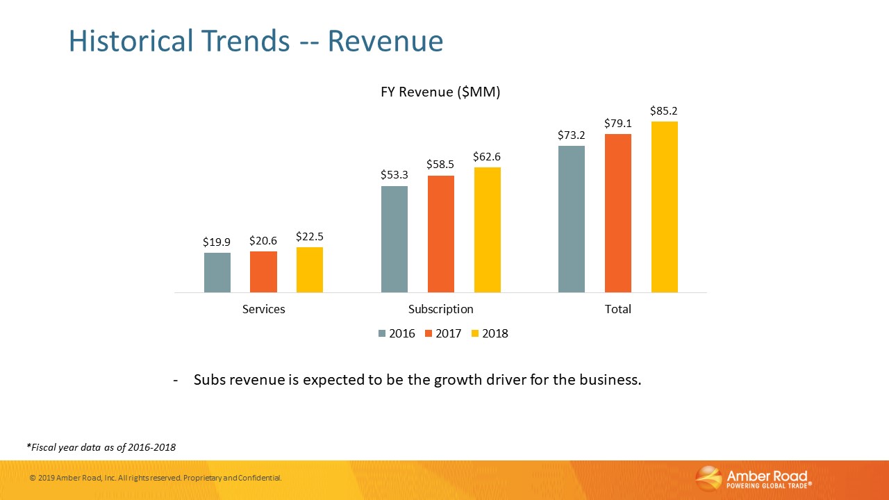The height and width of the screenshot is (500, 889).
Task: Click the $85.2 data label
Action: 665,111
